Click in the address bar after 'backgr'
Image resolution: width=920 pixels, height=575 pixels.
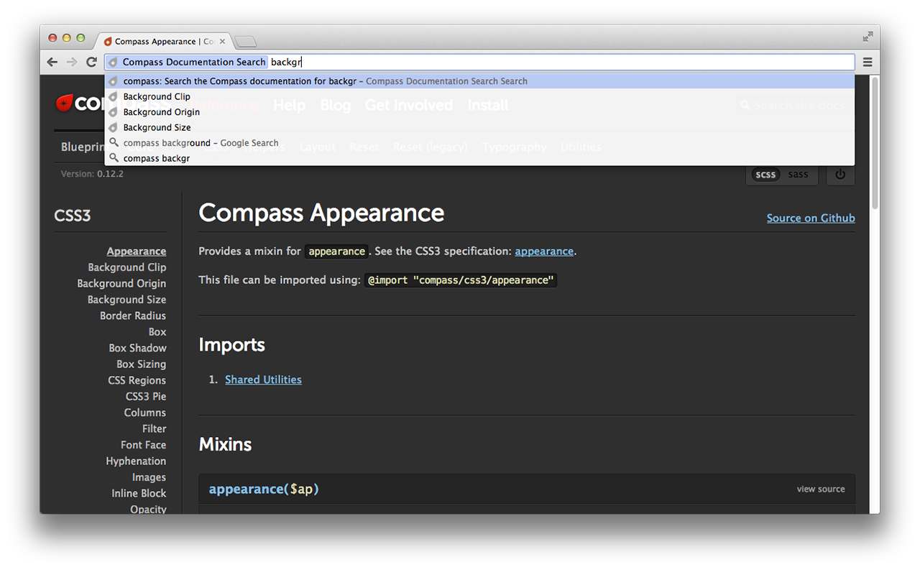tap(303, 63)
